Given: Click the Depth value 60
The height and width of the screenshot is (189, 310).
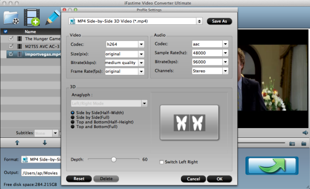Looking at the screenshot, I should (145, 160).
